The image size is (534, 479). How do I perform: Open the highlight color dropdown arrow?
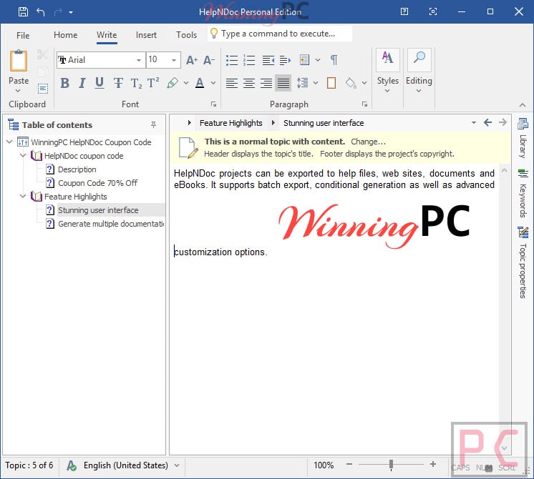click(x=186, y=83)
